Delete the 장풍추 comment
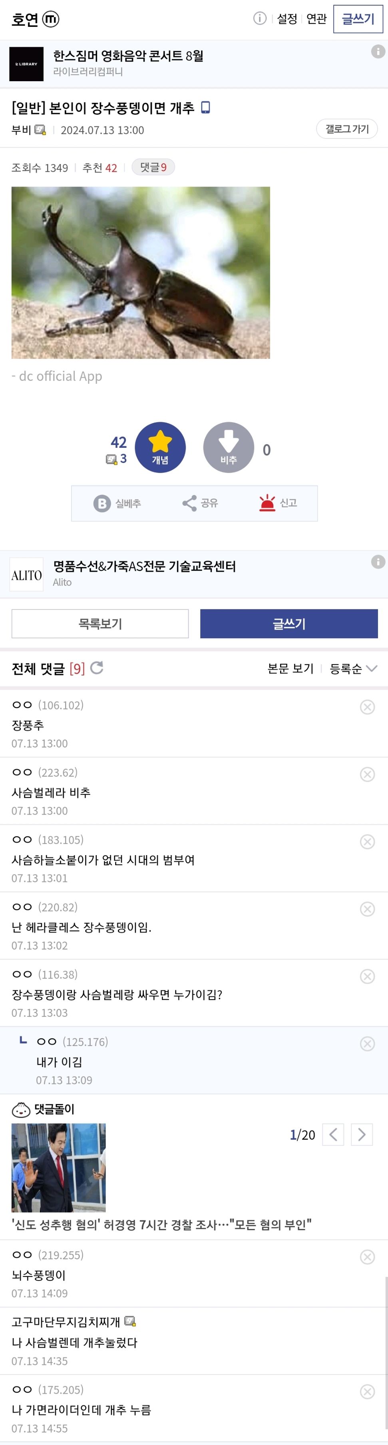388x1445 pixels. pyautogui.click(x=367, y=707)
